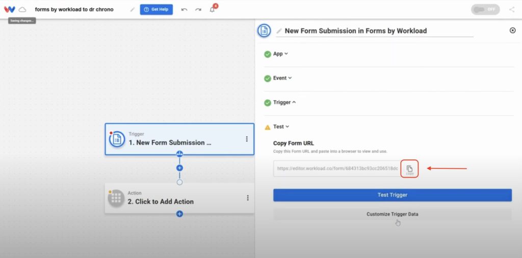
Task: Expand the Event section
Action: [282, 78]
